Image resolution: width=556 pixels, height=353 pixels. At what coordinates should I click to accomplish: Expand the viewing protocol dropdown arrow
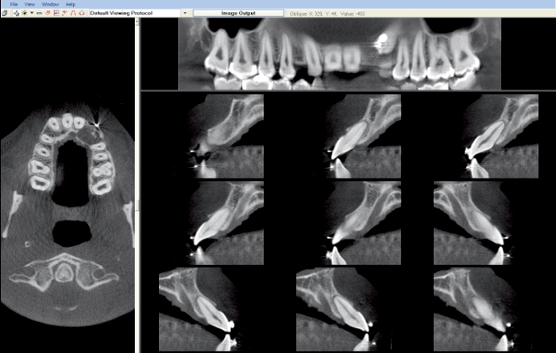[x=185, y=13]
